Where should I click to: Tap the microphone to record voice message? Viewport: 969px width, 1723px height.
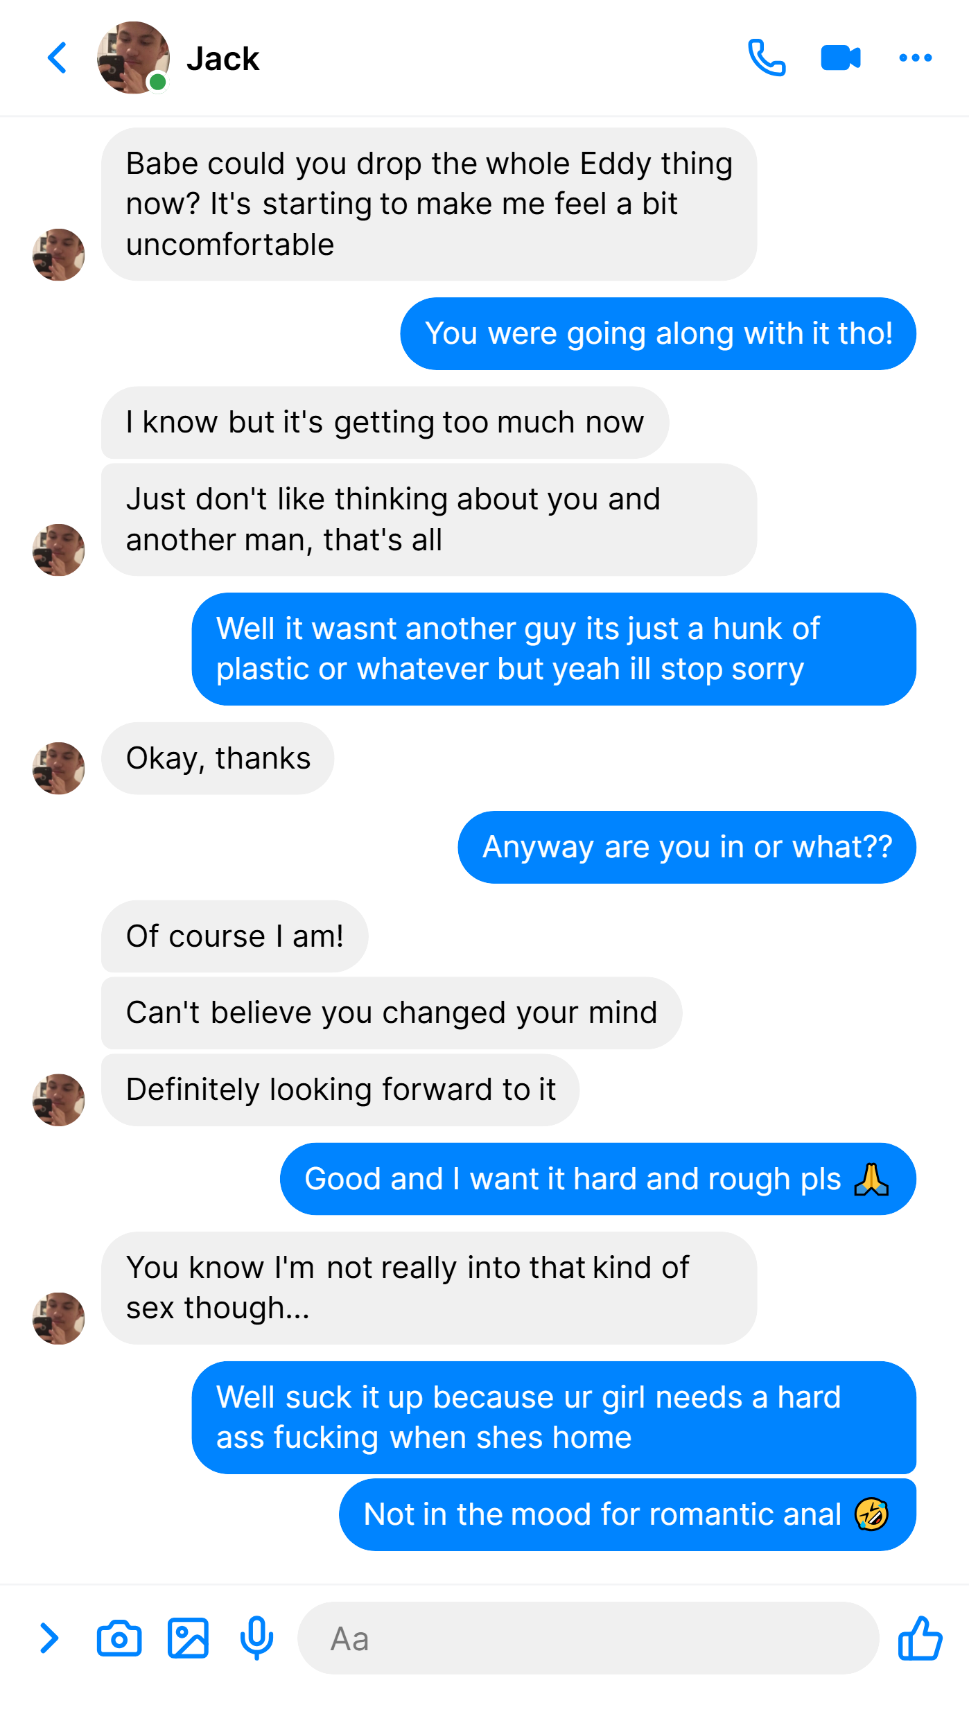(256, 1638)
